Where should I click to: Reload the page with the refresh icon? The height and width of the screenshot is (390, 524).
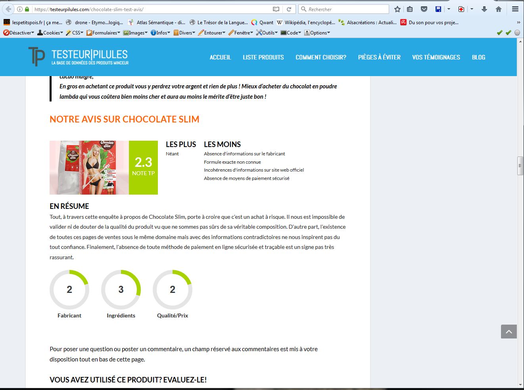coord(289,9)
